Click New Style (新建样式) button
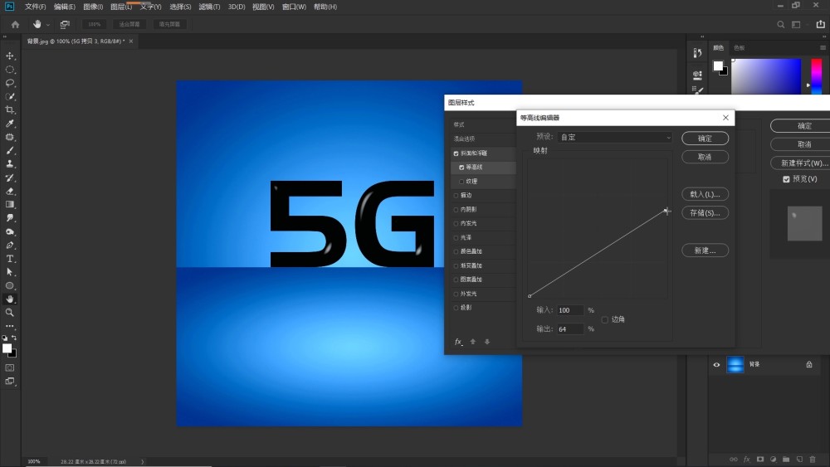This screenshot has width=830, height=467. click(800, 163)
